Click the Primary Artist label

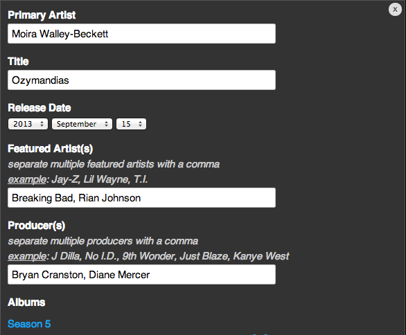[42, 15]
